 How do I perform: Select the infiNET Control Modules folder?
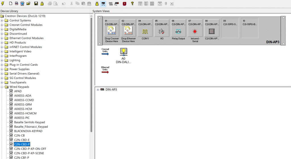click(26, 47)
